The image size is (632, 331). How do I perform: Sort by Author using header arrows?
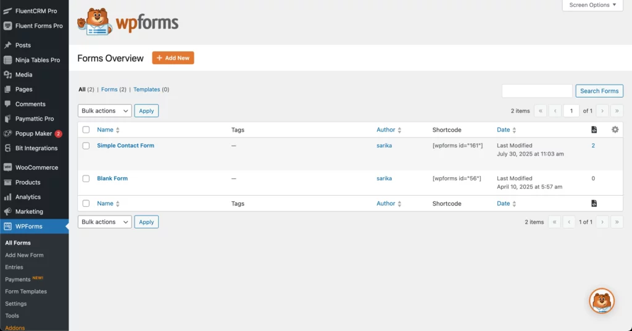coord(399,130)
